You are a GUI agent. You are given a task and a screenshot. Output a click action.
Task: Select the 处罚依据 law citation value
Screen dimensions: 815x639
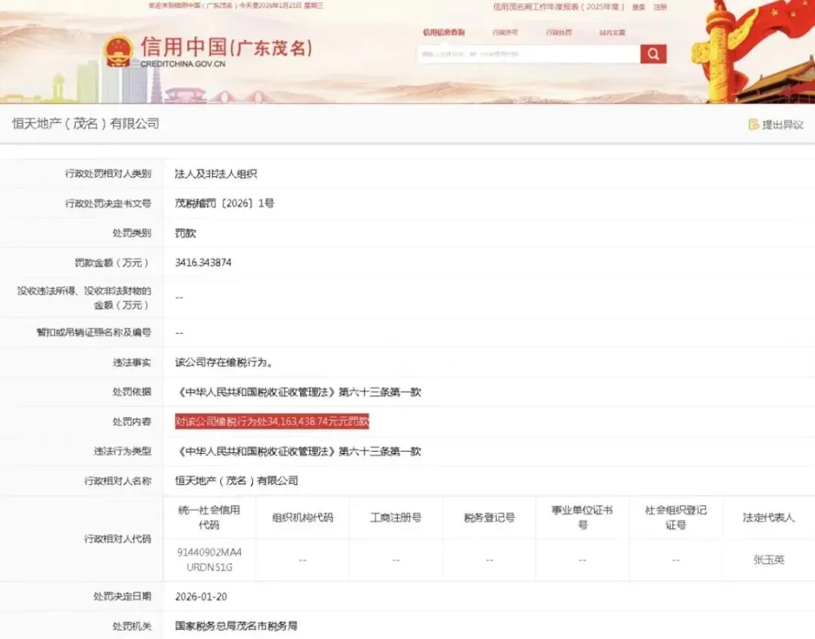[x=298, y=392]
